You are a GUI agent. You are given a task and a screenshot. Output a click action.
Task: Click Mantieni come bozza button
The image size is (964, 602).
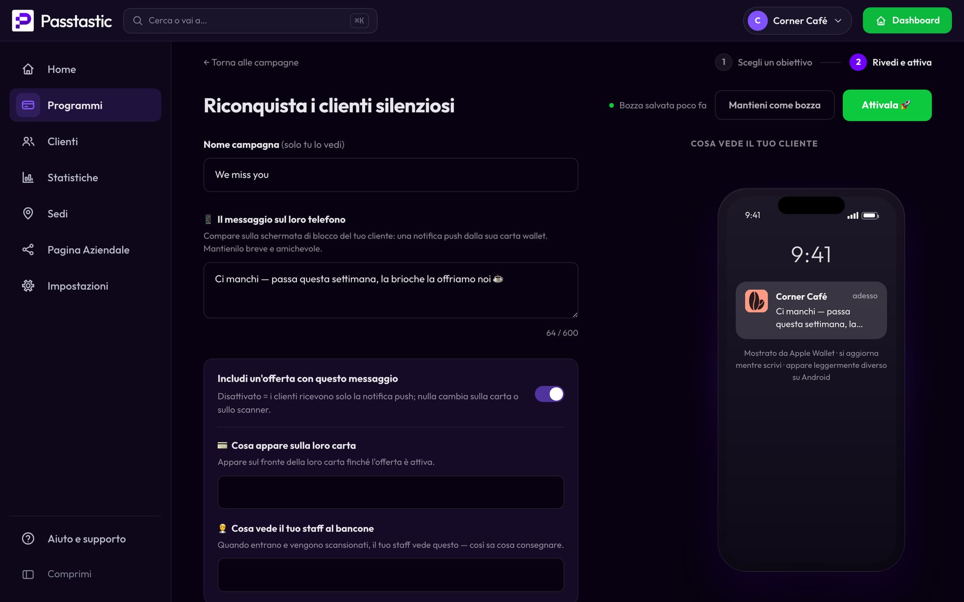click(x=774, y=105)
